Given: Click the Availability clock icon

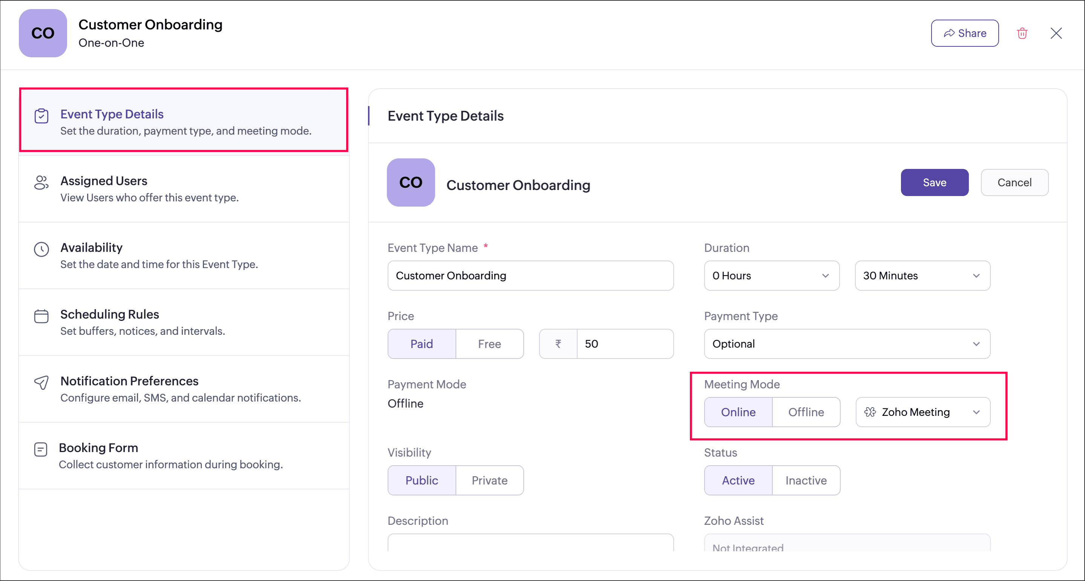Looking at the screenshot, I should tap(41, 249).
